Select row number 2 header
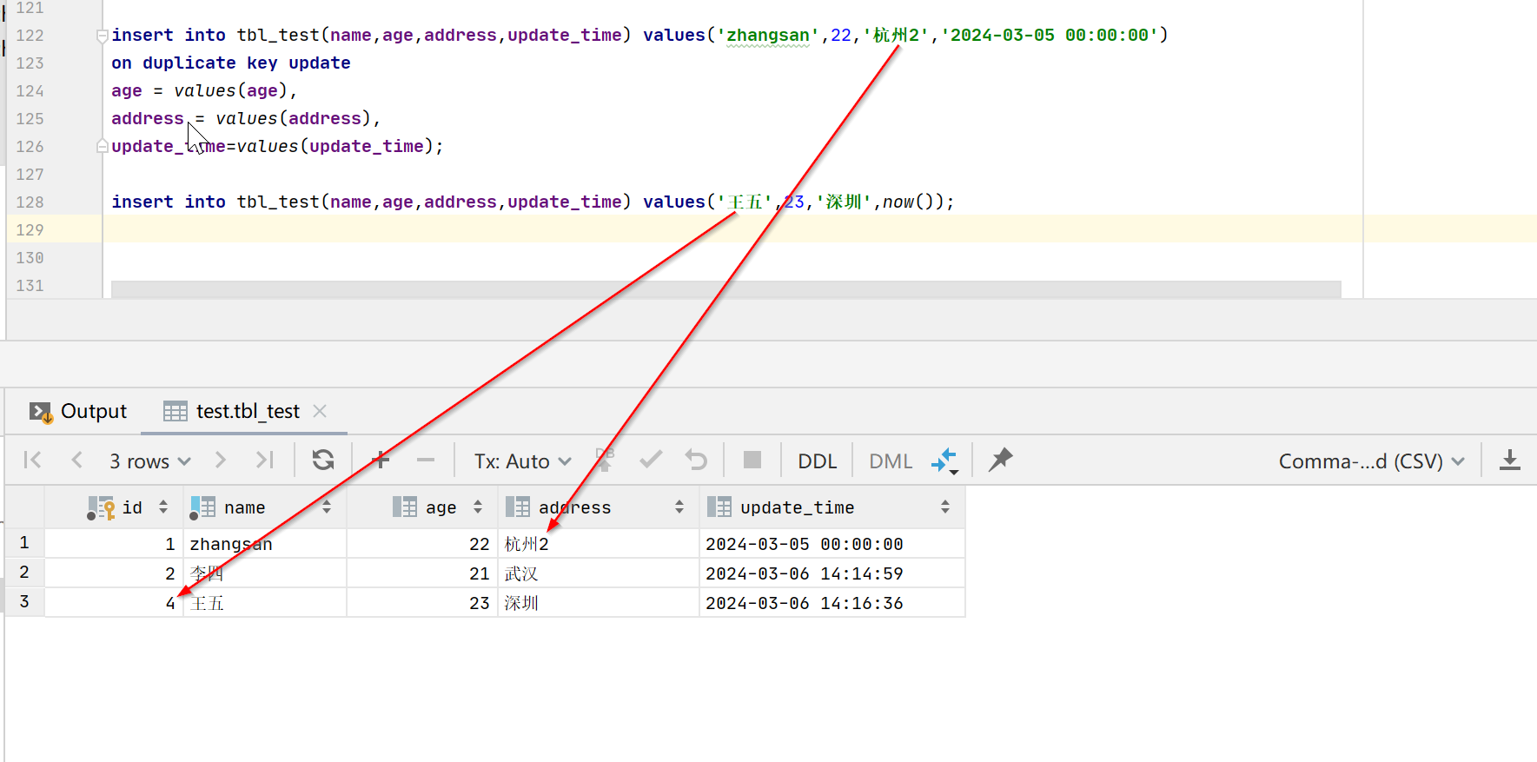The width and height of the screenshot is (1537, 762). 24,573
